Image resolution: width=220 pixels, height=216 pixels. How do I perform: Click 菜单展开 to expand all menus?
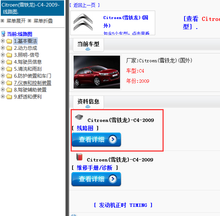16,21
